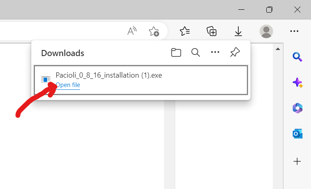
Task: Add a sidebar app with plus button
Action: (x=297, y=161)
